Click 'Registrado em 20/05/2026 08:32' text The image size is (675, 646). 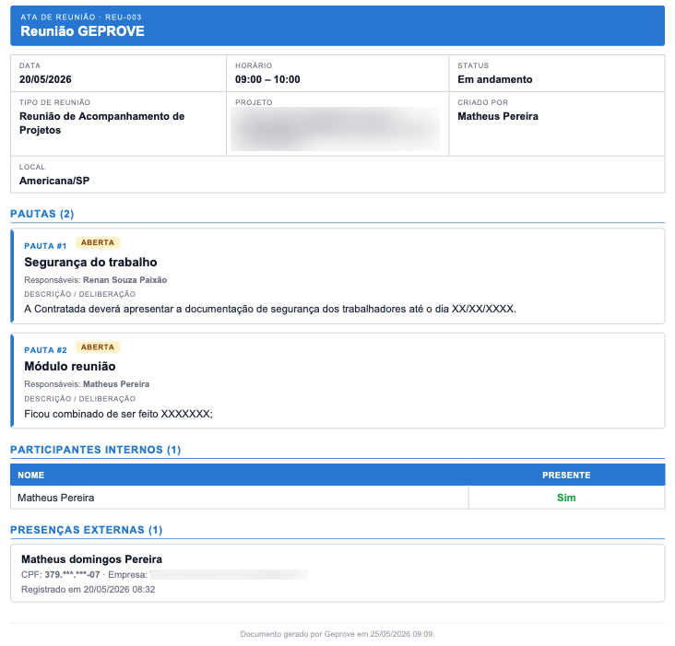89,589
